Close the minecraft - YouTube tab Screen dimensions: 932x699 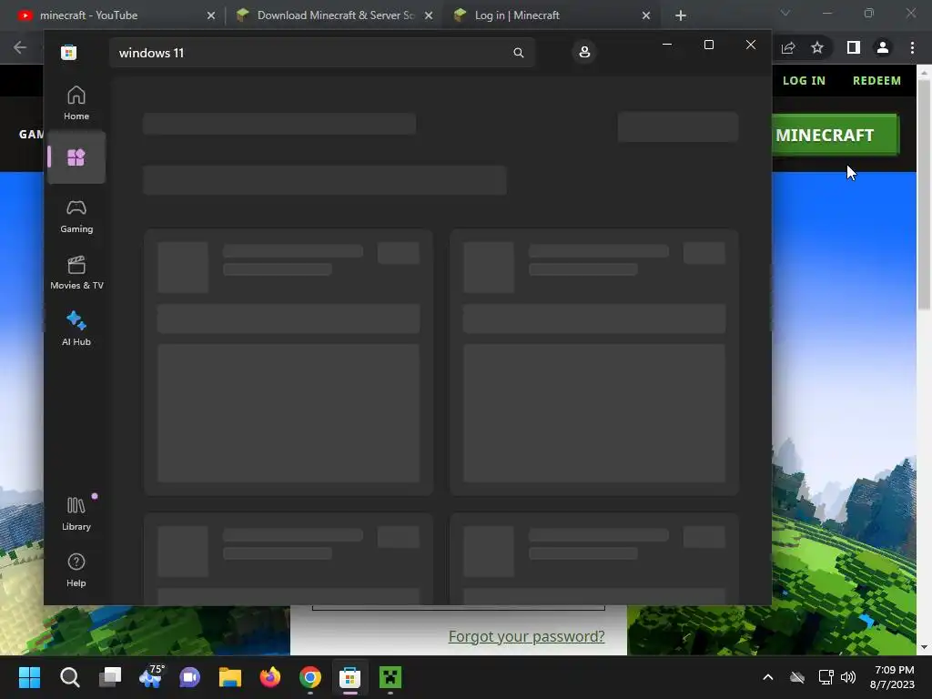[x=211, y=15]
